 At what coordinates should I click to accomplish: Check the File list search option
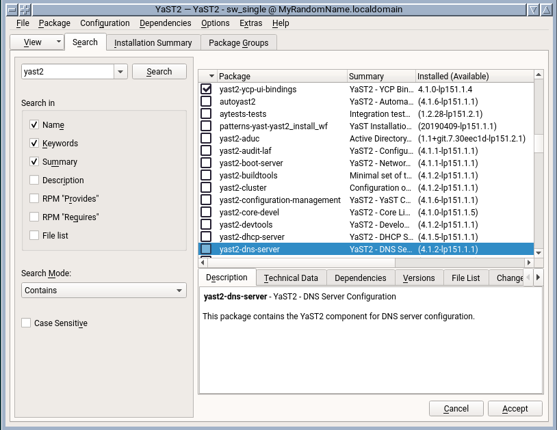[x=34, y=236]
